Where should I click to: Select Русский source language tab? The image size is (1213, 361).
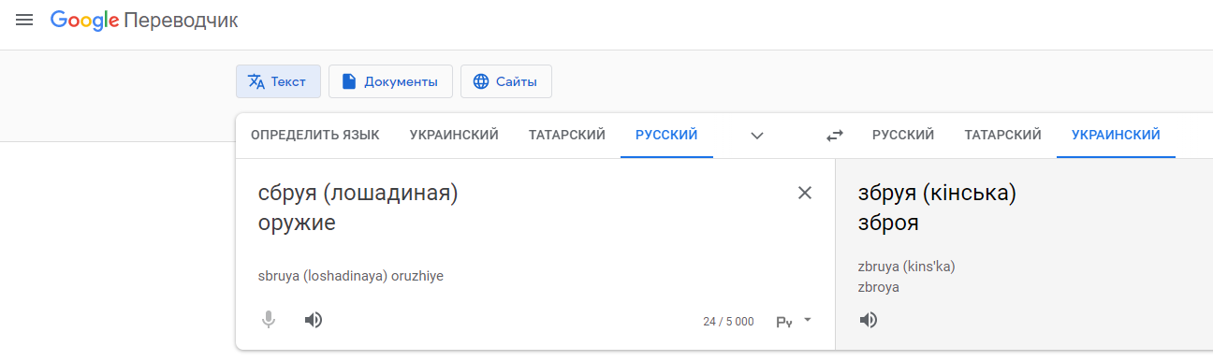coord(666,135)
